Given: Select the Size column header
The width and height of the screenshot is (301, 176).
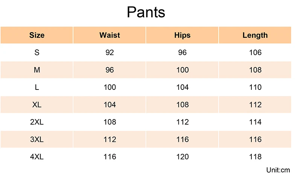Looking at the screenshot, I should [x=37, y=35].
